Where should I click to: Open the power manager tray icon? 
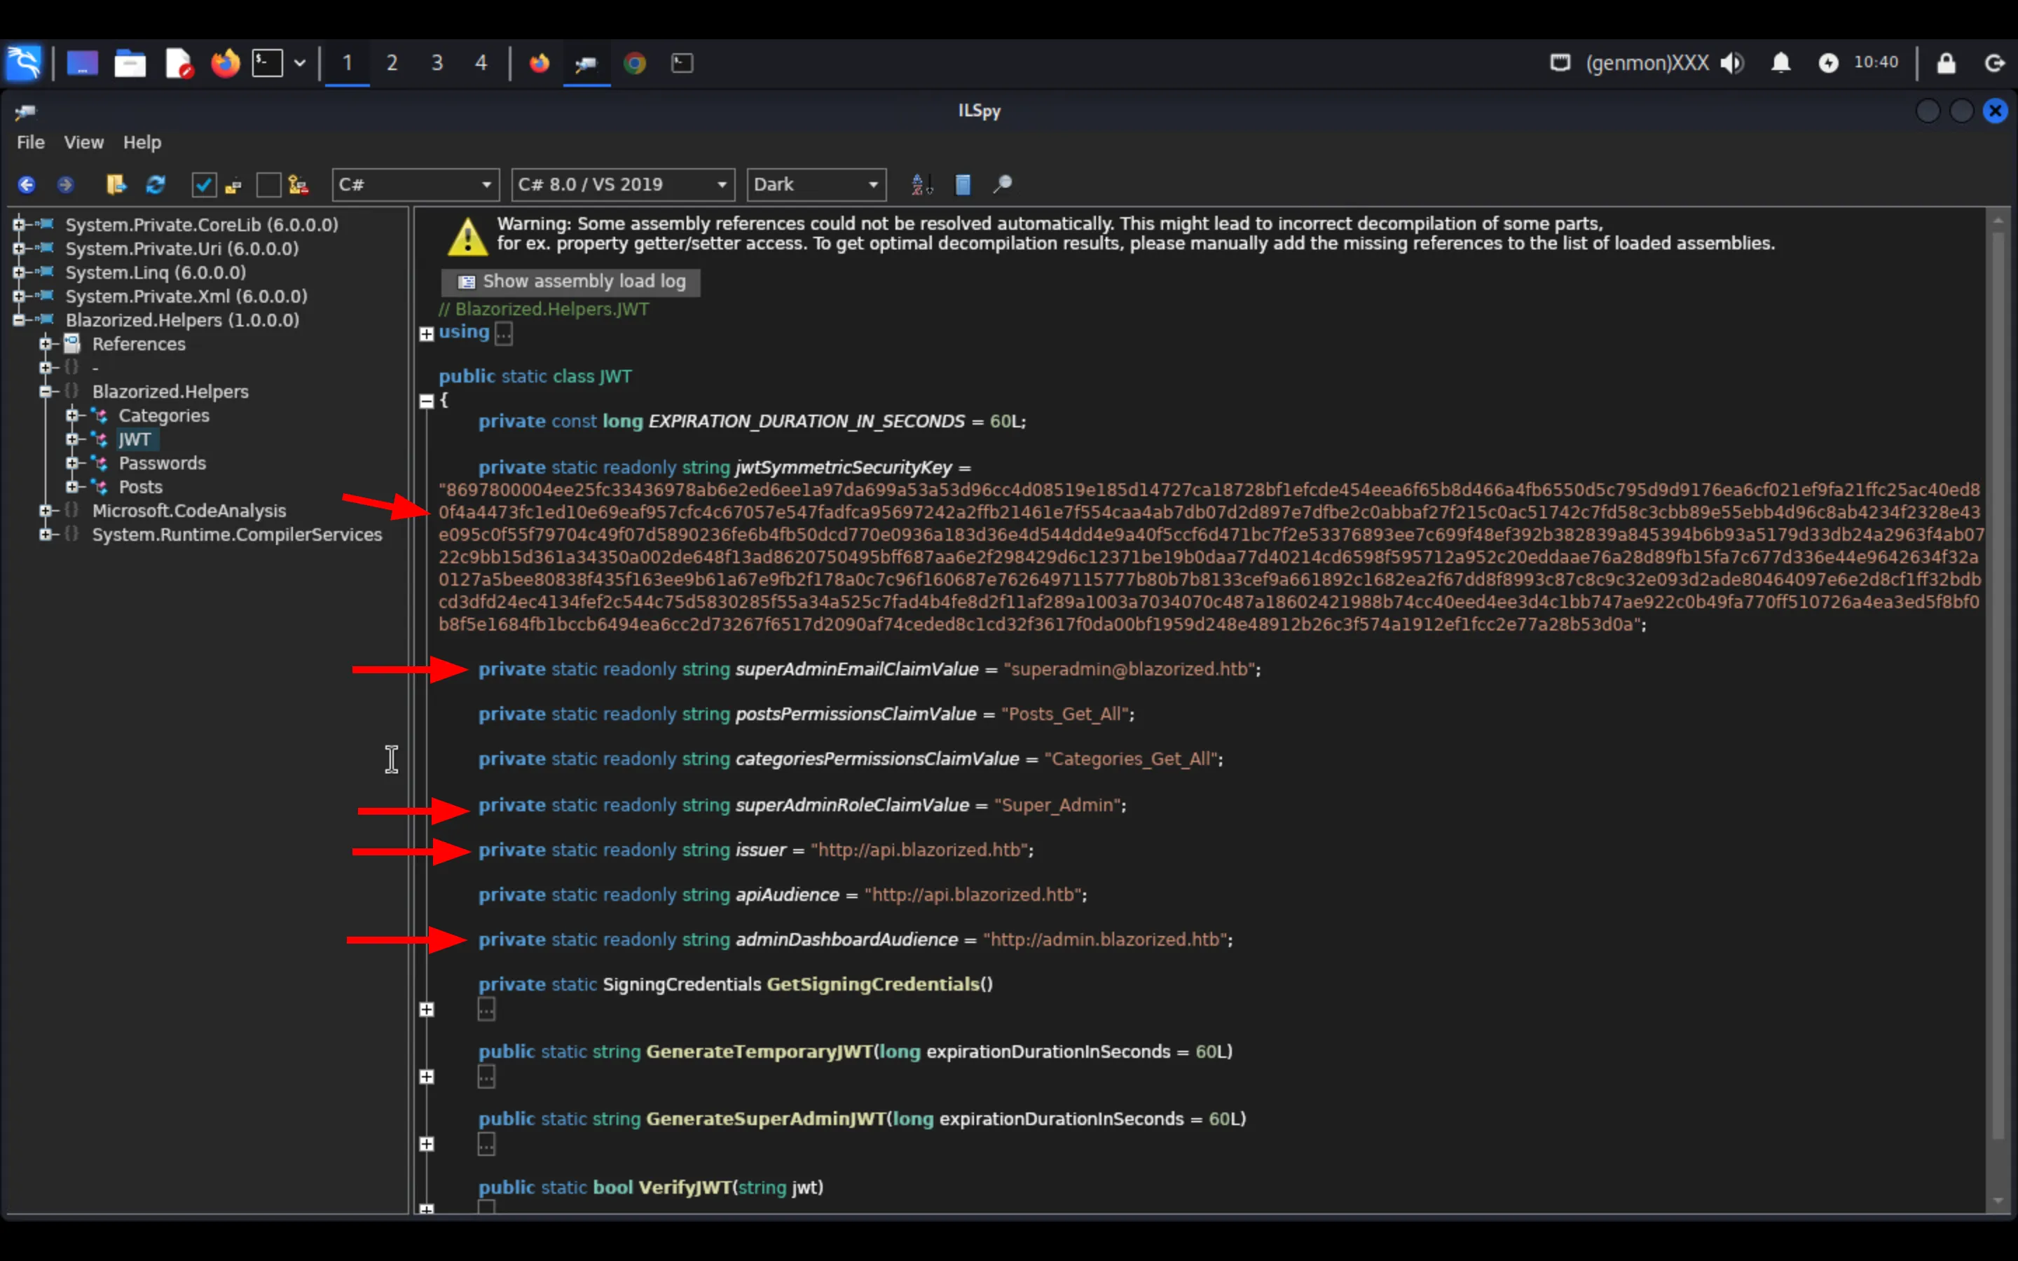1828,62
